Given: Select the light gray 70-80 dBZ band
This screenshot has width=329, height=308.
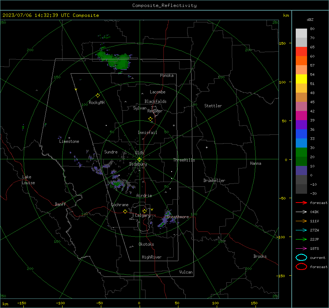Looking at the screenshot, I should coord(301,33).
